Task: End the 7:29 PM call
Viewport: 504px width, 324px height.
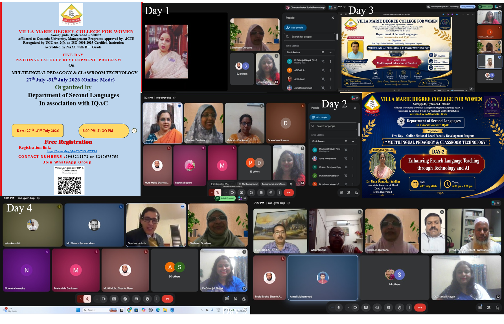Action: pos(420,307)
